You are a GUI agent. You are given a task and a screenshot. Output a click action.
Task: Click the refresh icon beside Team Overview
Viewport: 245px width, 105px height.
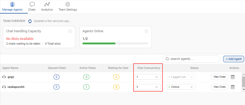(30, 21)
